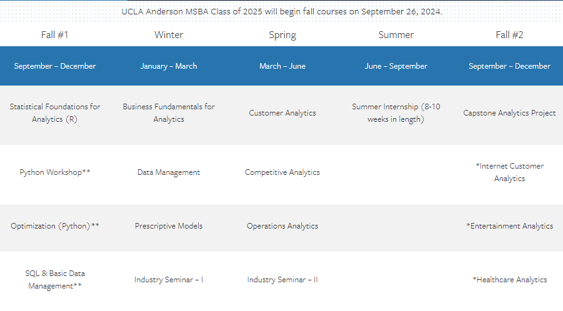Screen dimensions: 563x311
Task: Select Business Fundamentals for Analytics course
Action: tap(168, 112)
